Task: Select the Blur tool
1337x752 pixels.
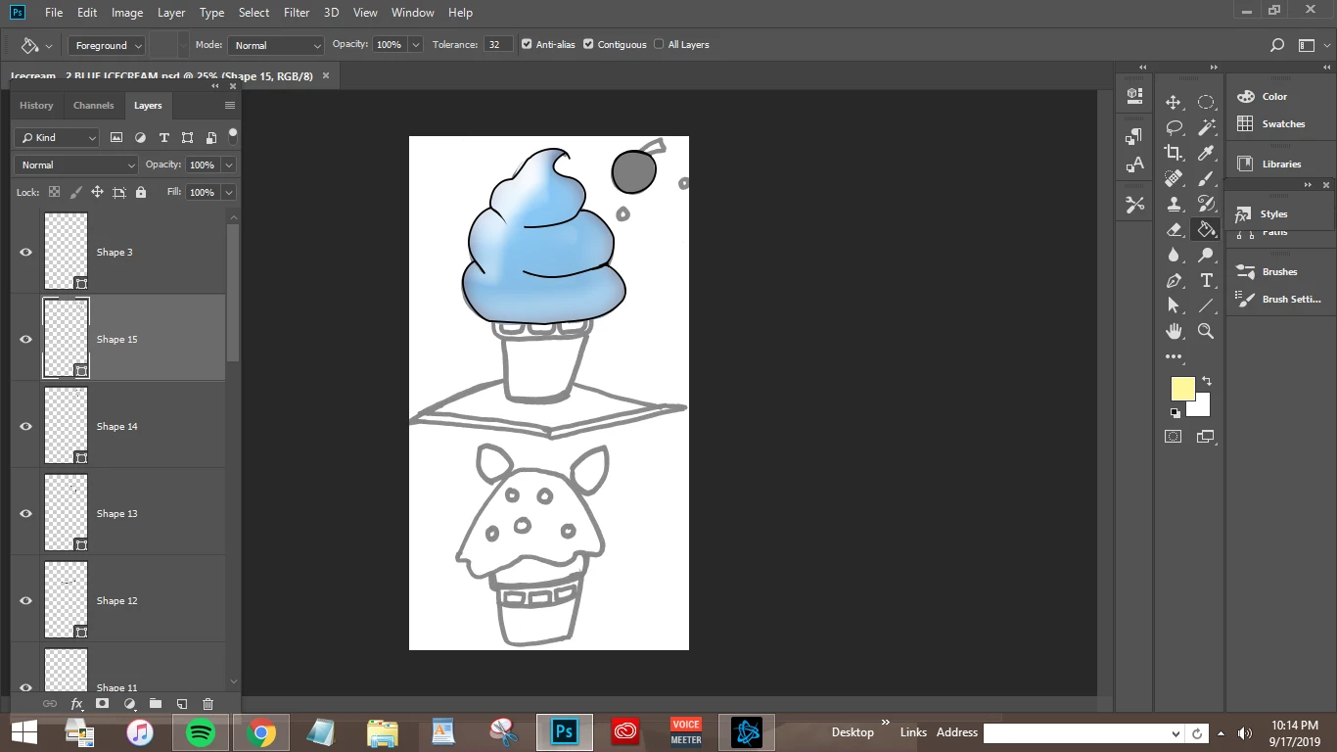Action: click(x=1174, y=255)
